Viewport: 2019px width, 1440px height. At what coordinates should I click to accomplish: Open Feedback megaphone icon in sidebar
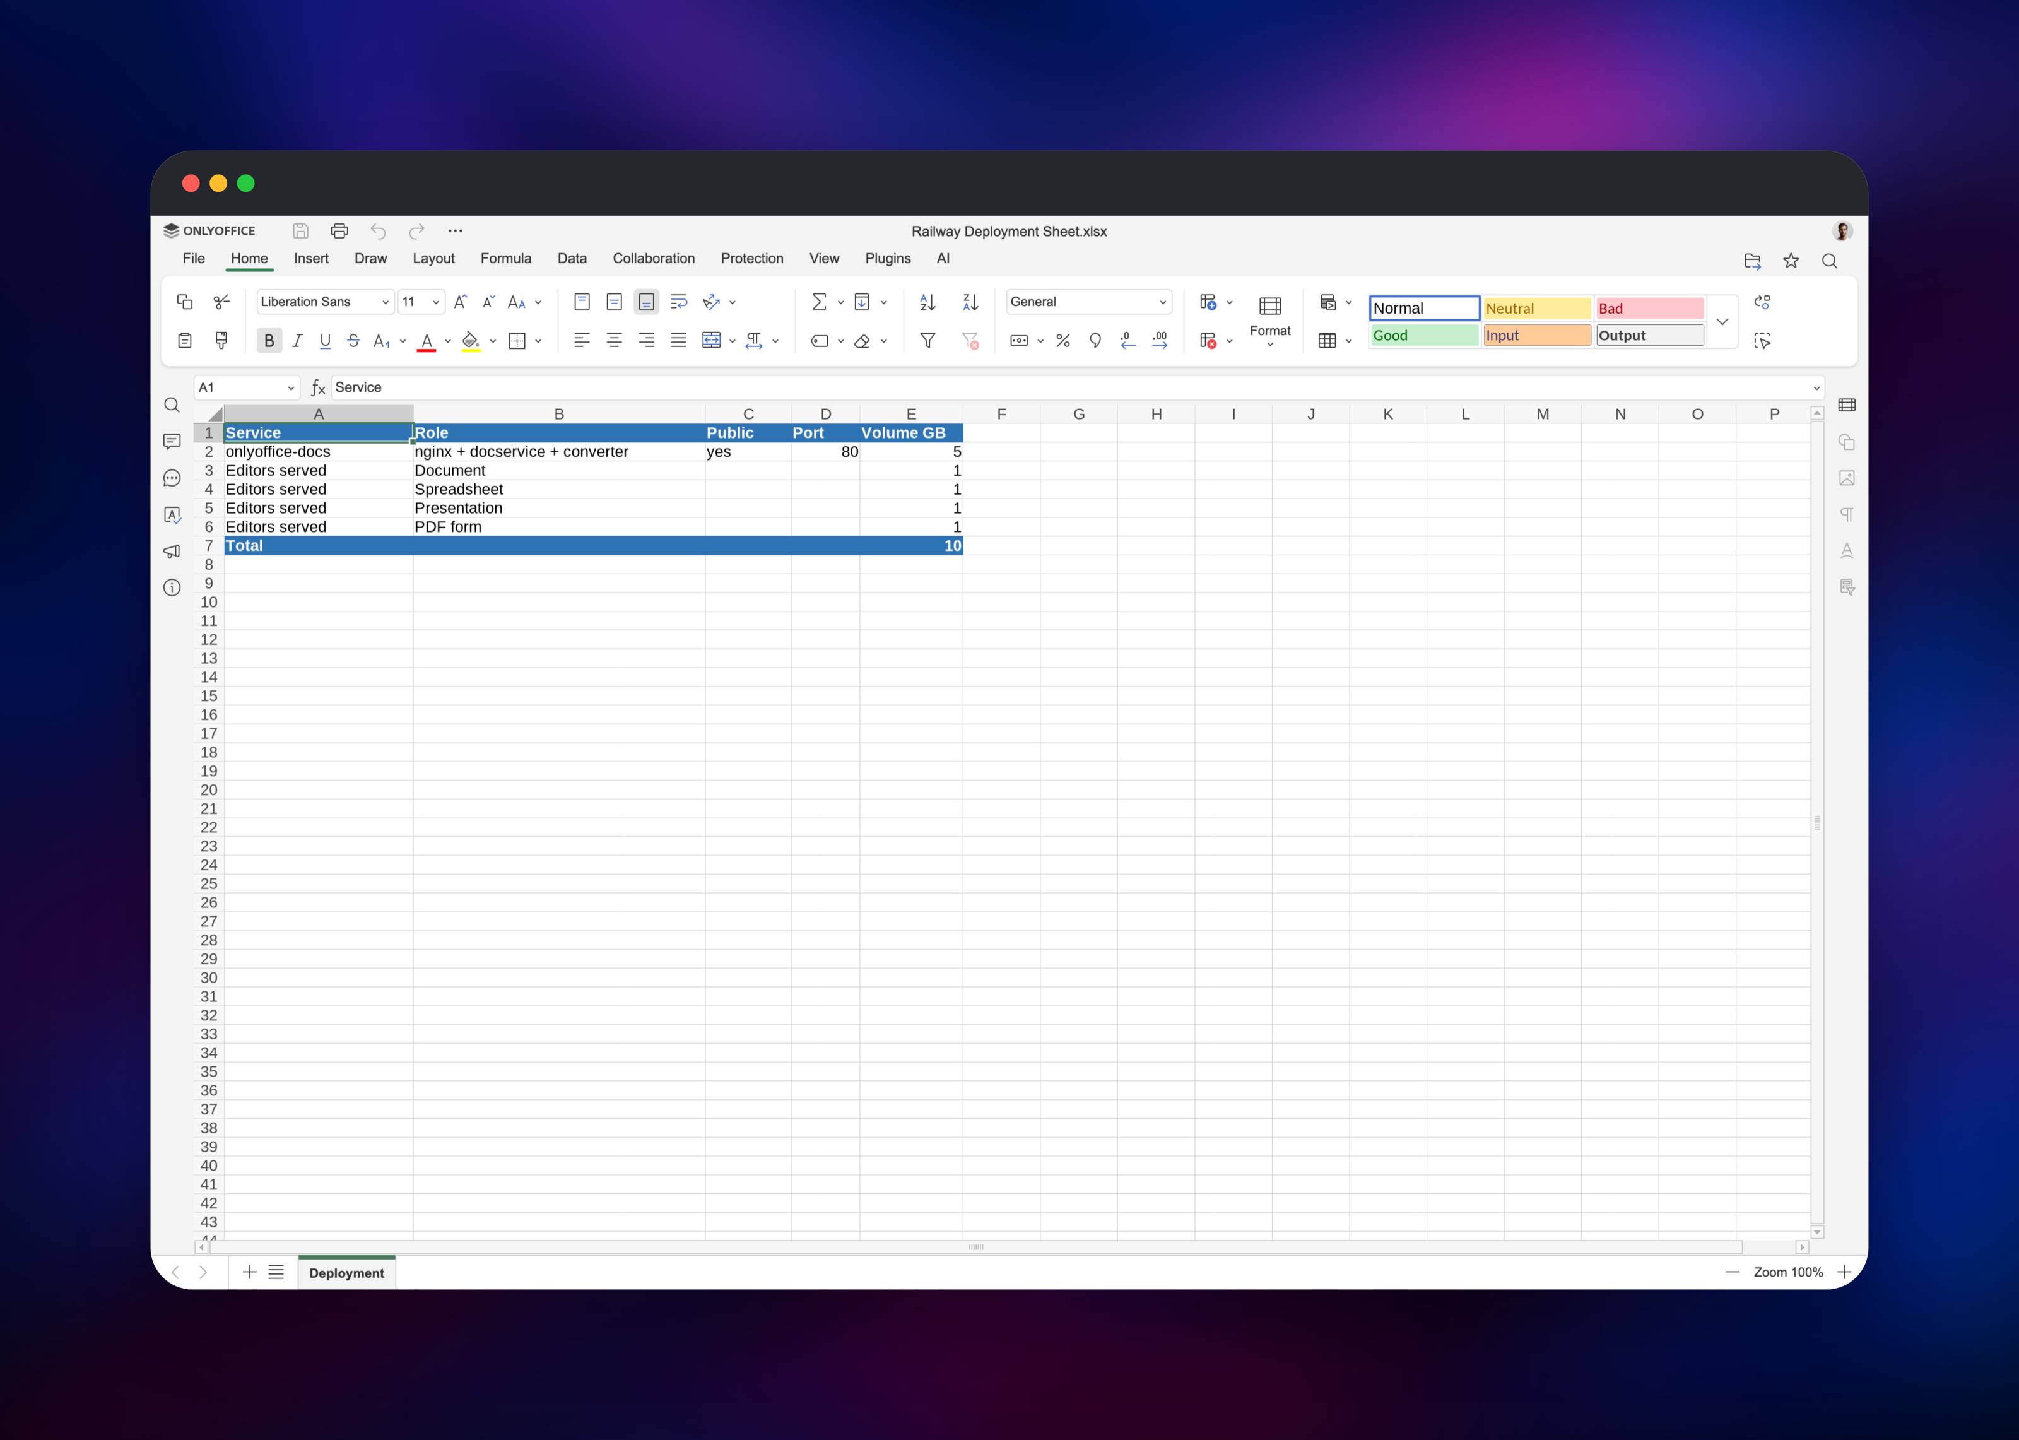(x=172, y=552)
